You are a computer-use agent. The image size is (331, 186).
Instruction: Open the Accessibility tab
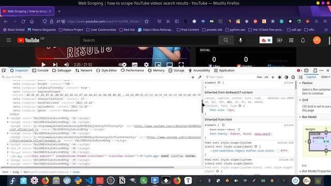click(199, 70)
